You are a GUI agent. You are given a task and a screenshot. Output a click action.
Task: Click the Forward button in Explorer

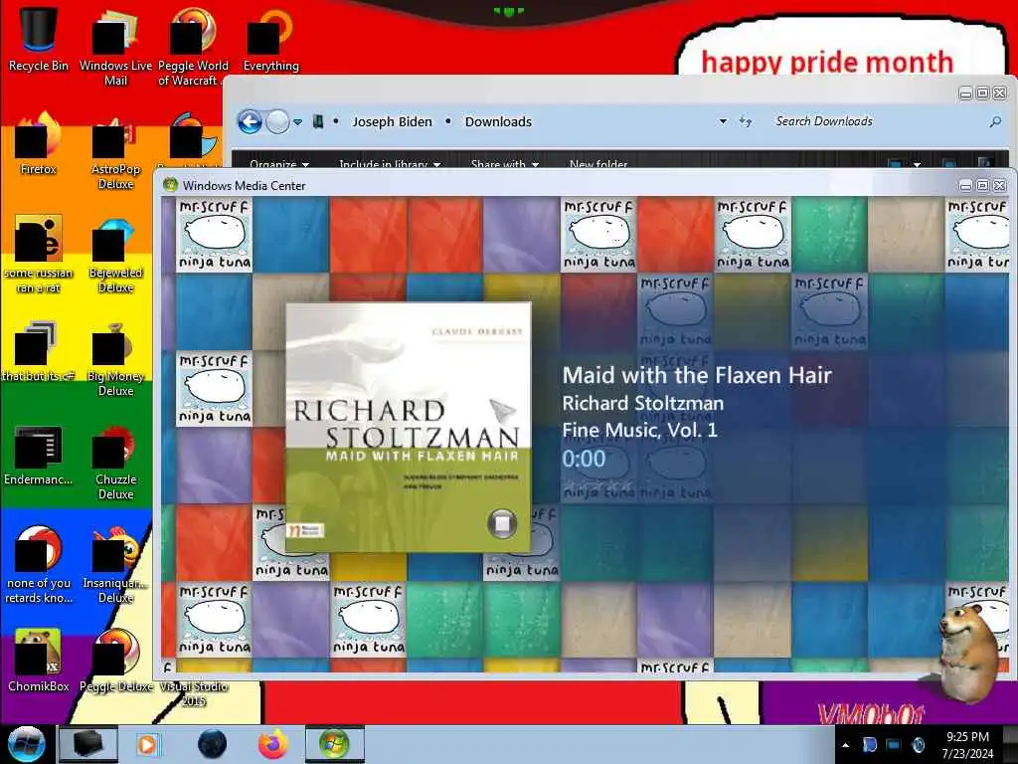coord(278,121)
